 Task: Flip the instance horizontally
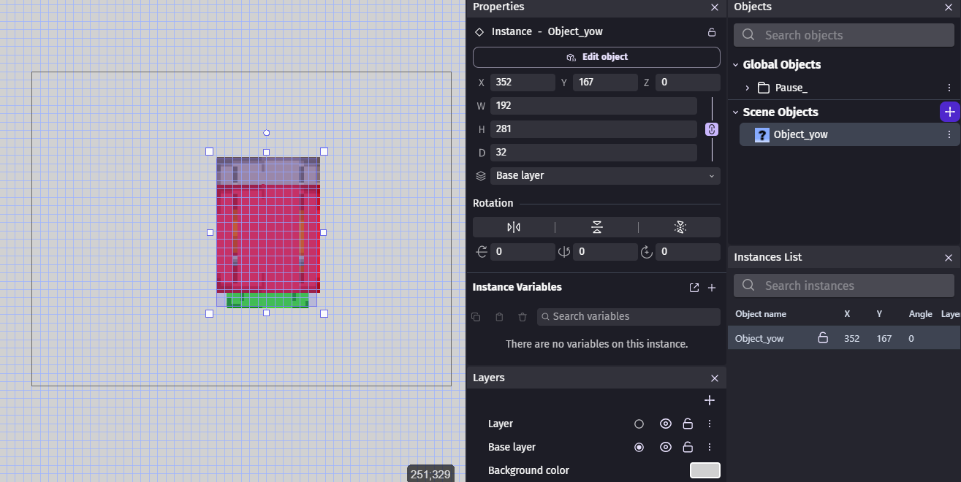(x=514, y=227)
